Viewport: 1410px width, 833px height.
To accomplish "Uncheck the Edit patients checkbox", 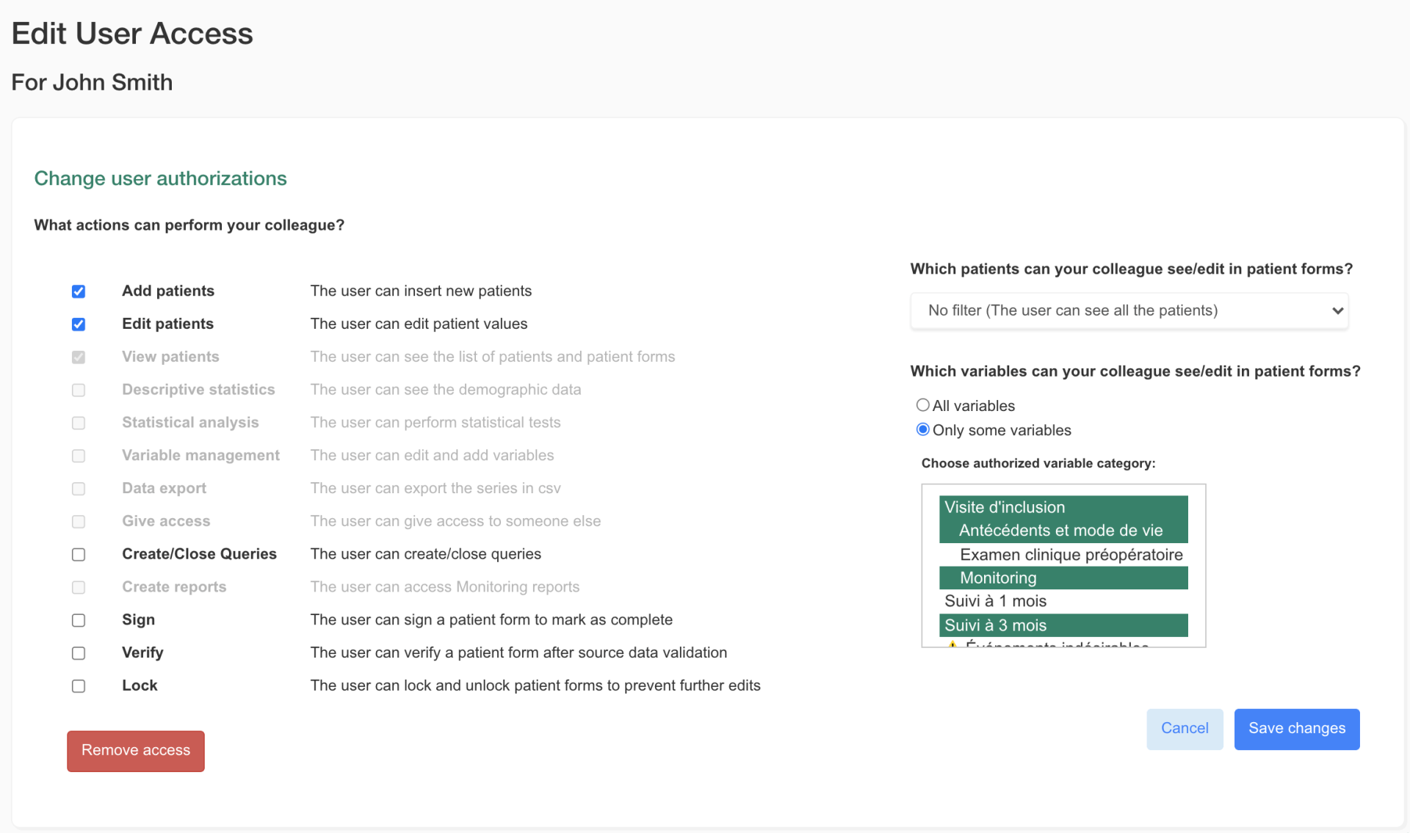I will [79, 324].
